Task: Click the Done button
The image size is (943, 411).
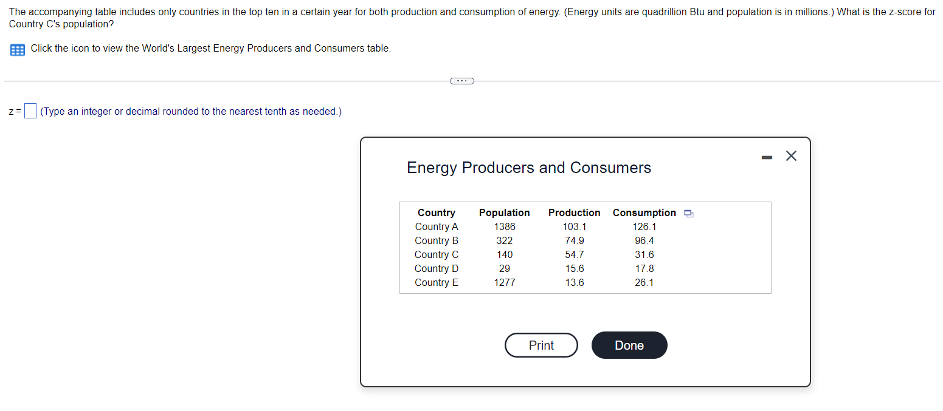Action: click(629, 345)
